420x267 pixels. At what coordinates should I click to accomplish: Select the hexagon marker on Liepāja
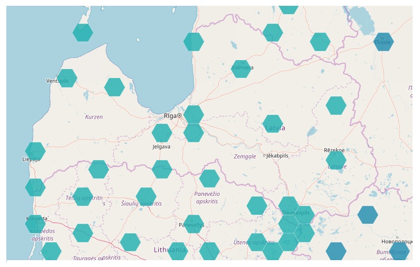pos(35,151)
